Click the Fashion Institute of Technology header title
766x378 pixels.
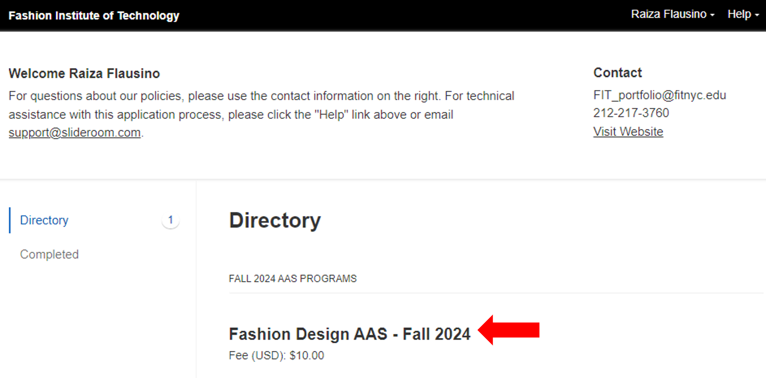pyautogui.click(x=94, y=15)
